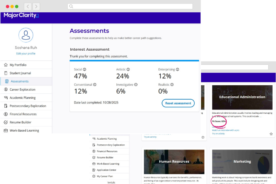Click the Reset assessment button

point(178,103)
